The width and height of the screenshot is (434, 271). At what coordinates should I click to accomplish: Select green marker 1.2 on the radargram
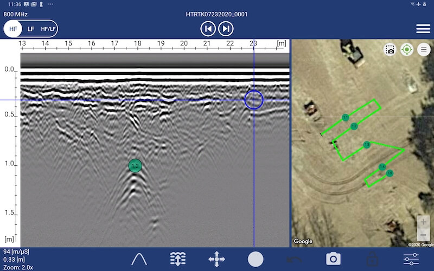tap(135, 166)
